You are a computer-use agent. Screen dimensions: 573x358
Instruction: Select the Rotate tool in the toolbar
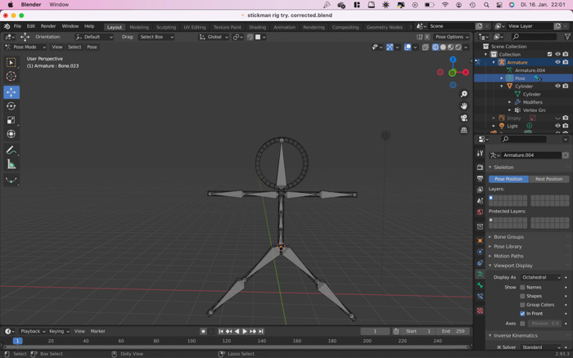pos(11,106)
